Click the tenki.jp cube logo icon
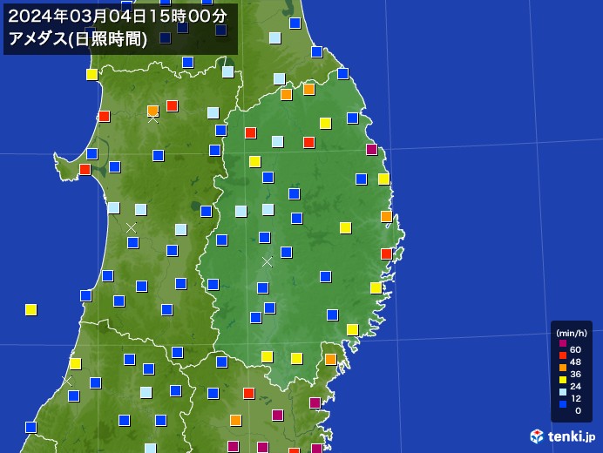The image size is (603, 453). tap(537, 436)
